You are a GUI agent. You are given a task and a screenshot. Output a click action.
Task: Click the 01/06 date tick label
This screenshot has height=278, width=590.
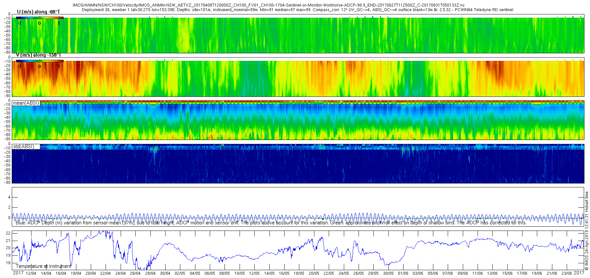tap(403, 273)
